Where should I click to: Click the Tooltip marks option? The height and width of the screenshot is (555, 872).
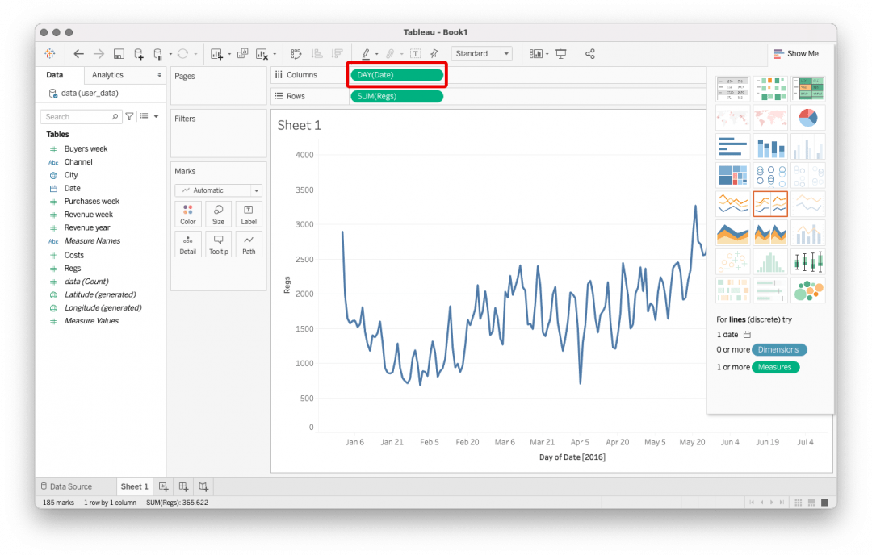click(x=218, y=244)
